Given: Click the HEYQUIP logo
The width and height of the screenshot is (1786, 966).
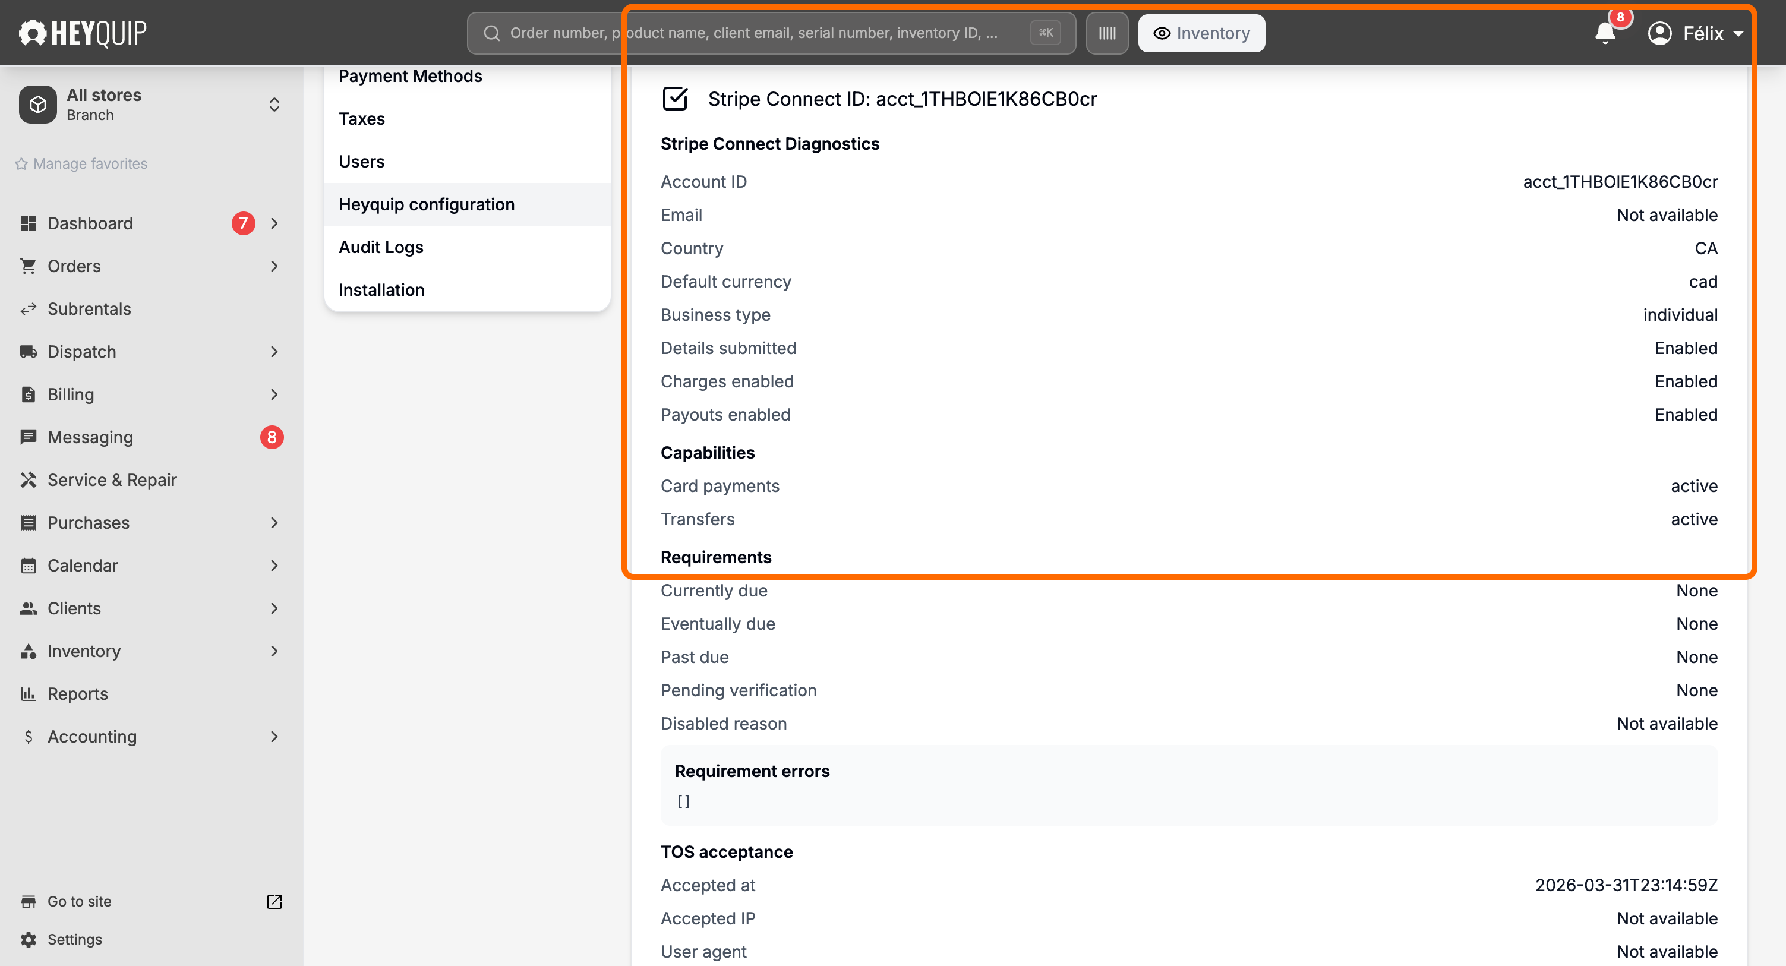Looking at the screenshot, I should point(82,33).
